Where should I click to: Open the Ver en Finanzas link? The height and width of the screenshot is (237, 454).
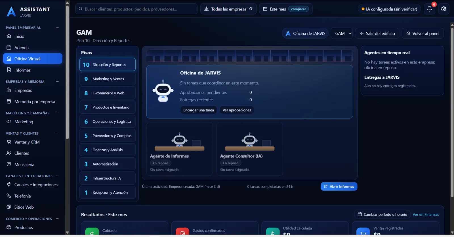tap(426, 214)
